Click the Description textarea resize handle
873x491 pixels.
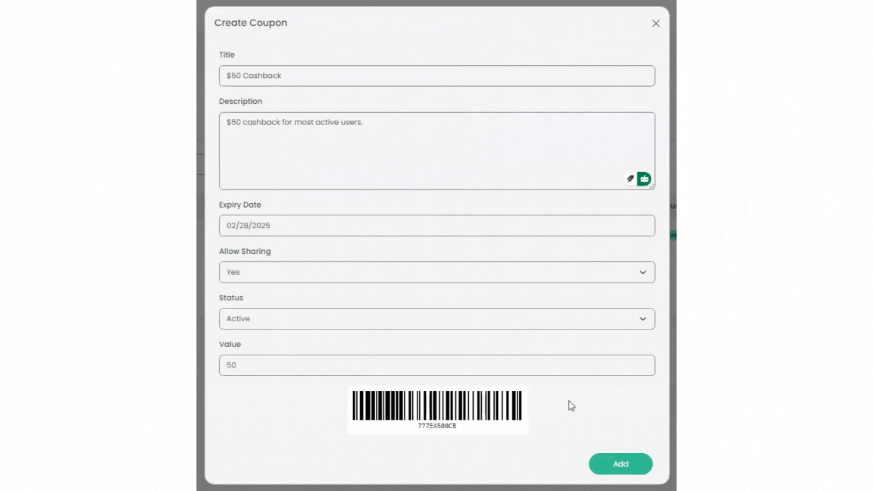[652, 186]
